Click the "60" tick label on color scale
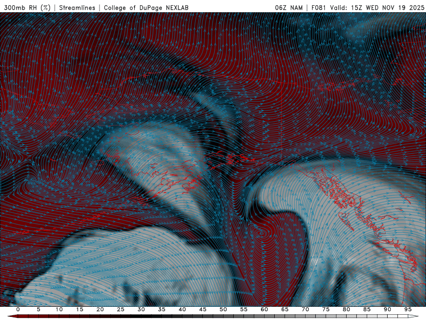 pyautogui.click(x=264, y=309)
